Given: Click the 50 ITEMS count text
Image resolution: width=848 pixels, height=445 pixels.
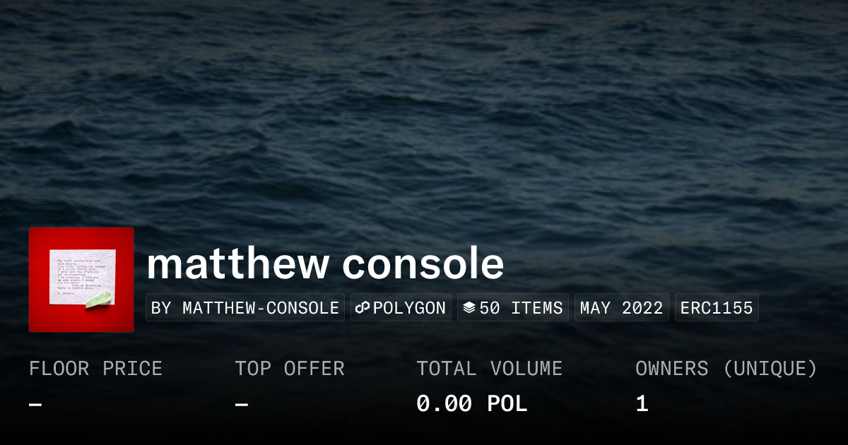Looking at the screenshot, I should [521, 308].
